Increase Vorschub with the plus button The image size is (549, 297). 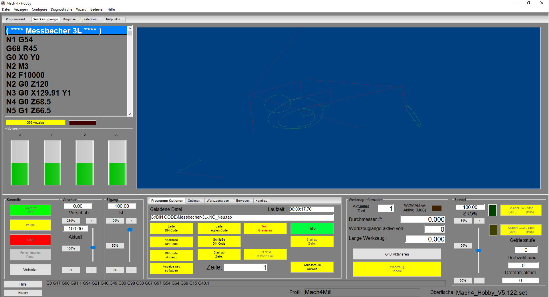click(91, 221)
